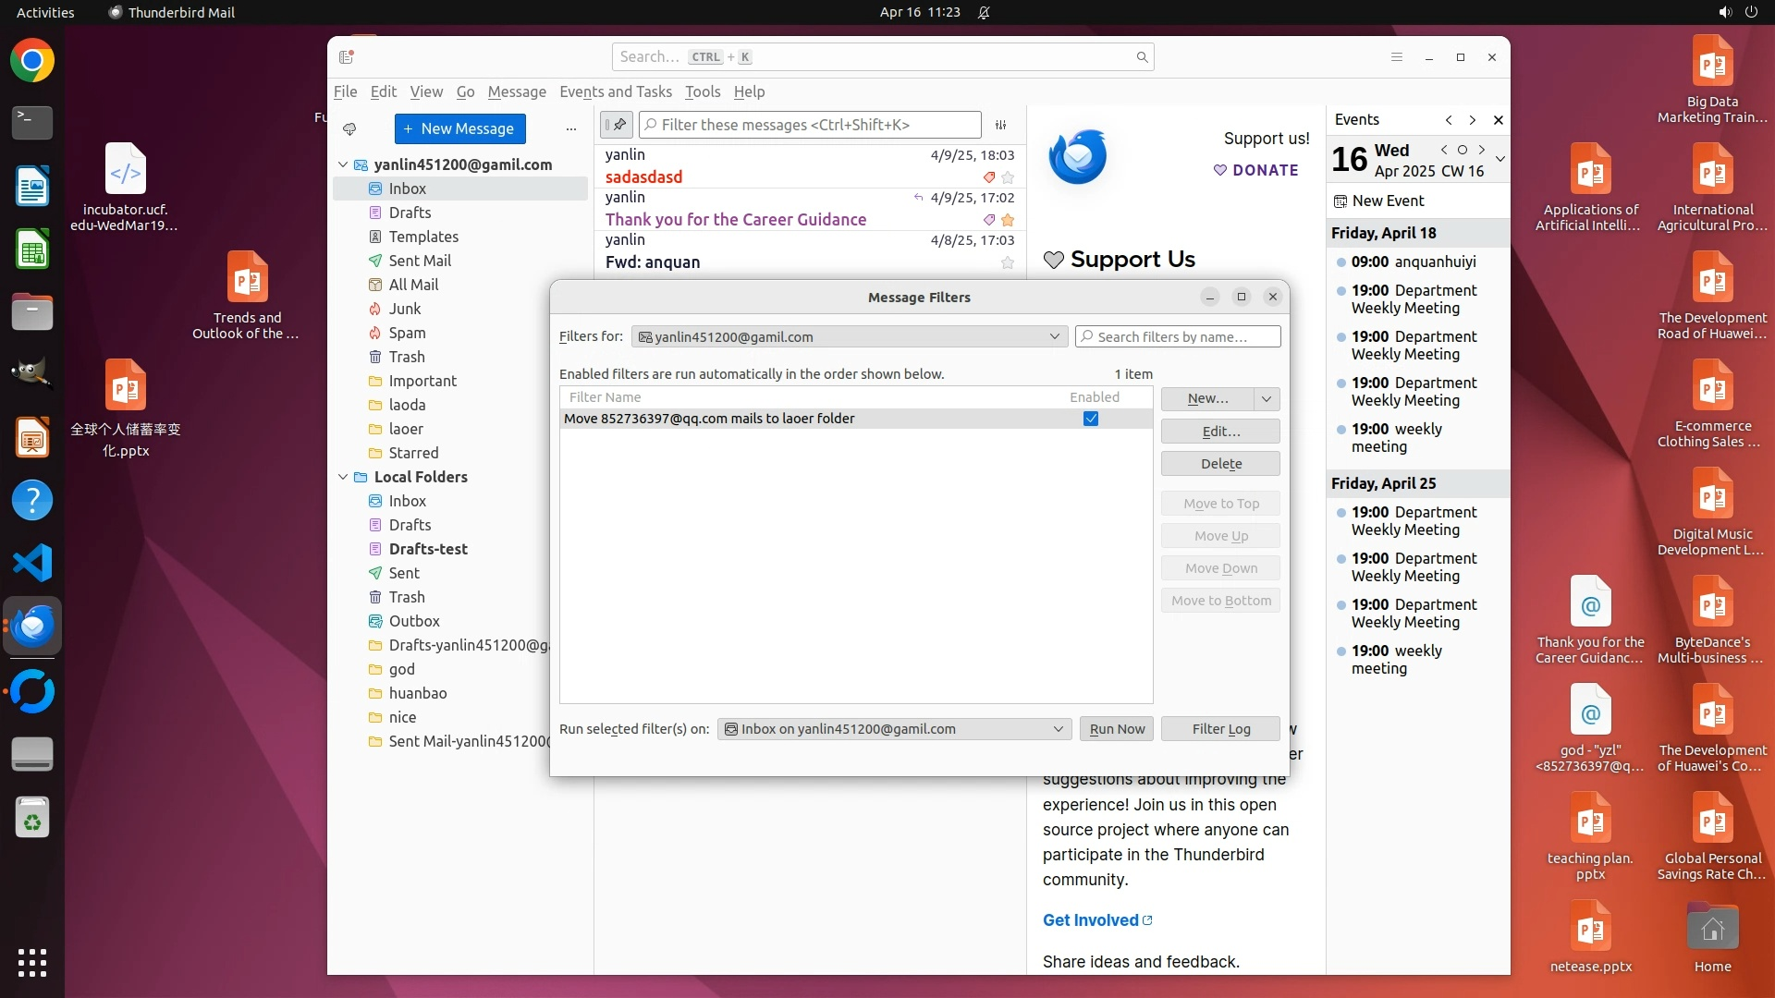The width and height of the screenshot is (1775, 998).
Task: Open the Thunderbird app menu hamburger icon
Action: (x=1397, y=57)
